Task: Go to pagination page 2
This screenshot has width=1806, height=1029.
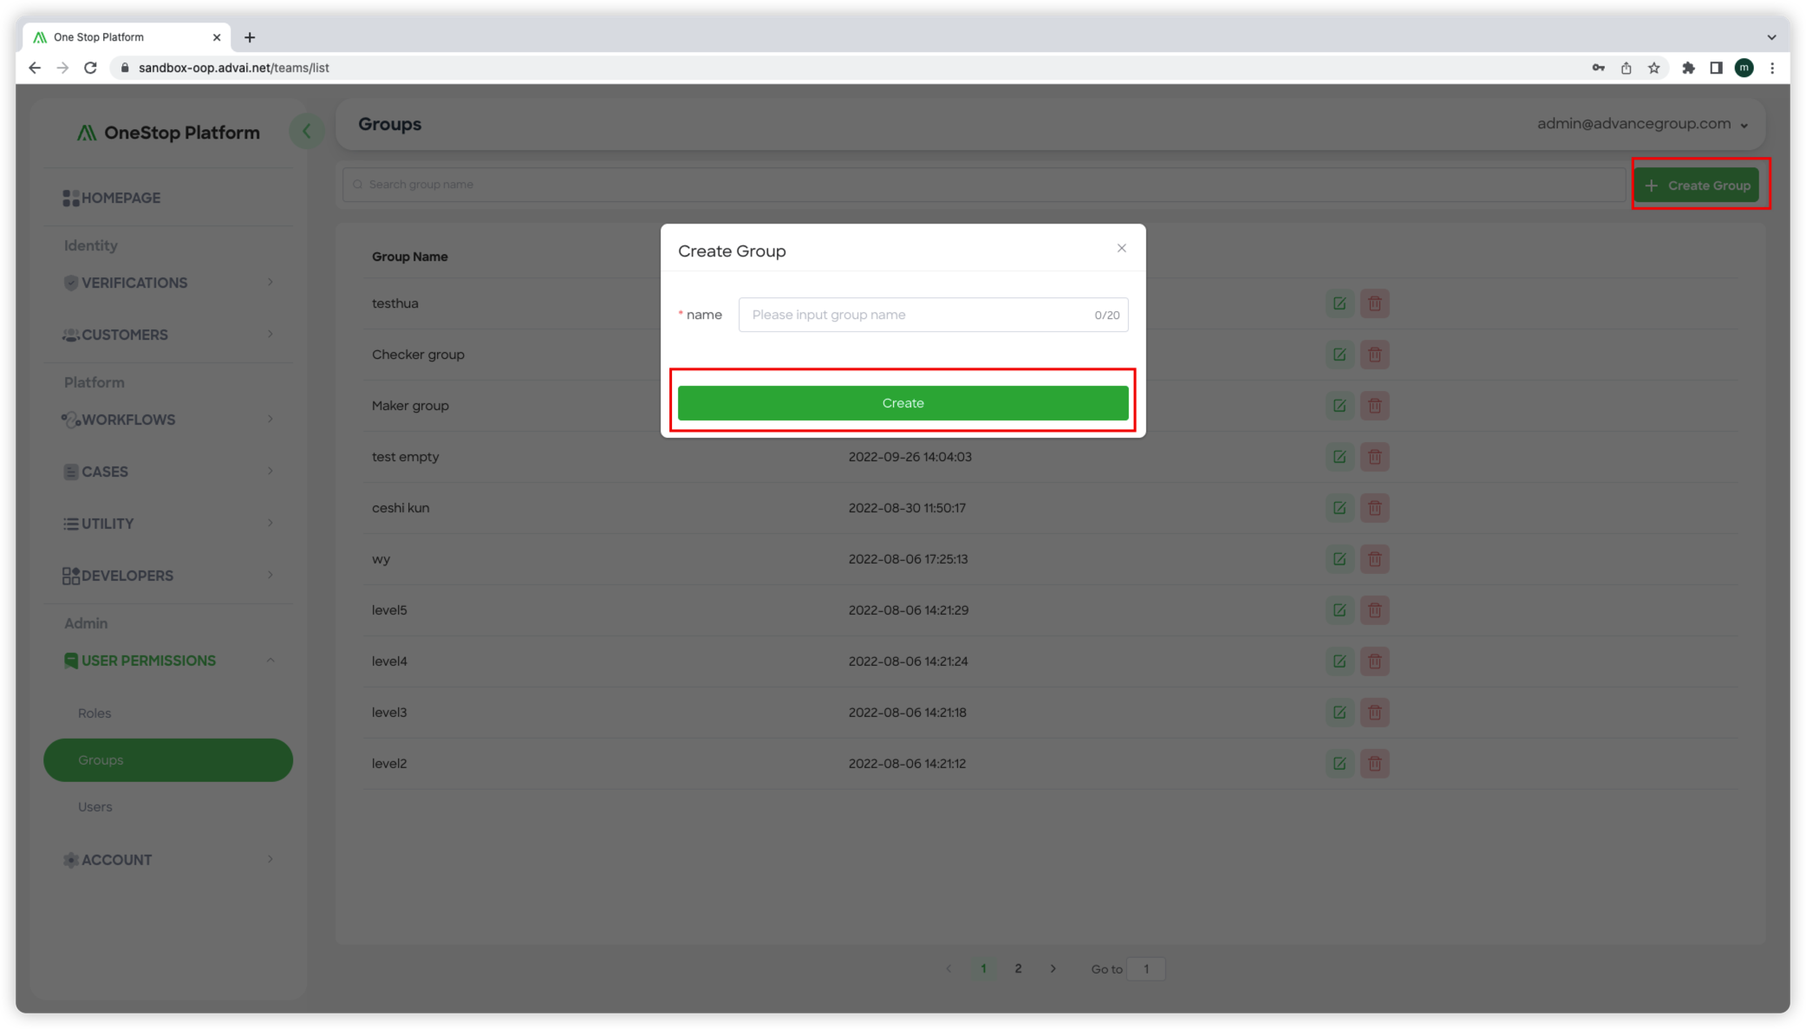Action: (1018, 968)
